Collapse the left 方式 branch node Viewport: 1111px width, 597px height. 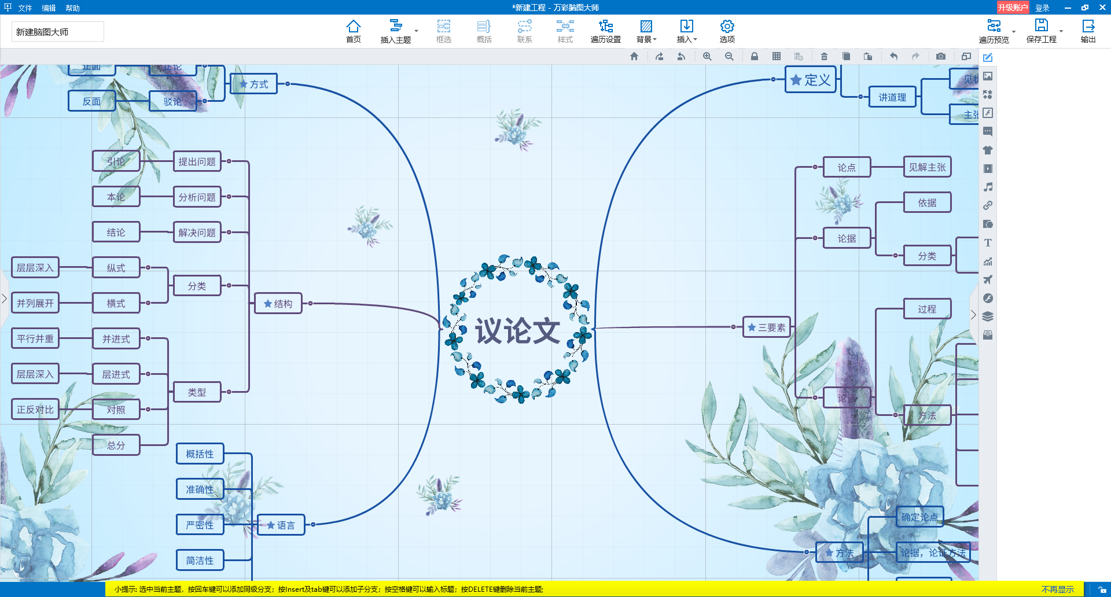pyautogui.click(x=288, y=84)
